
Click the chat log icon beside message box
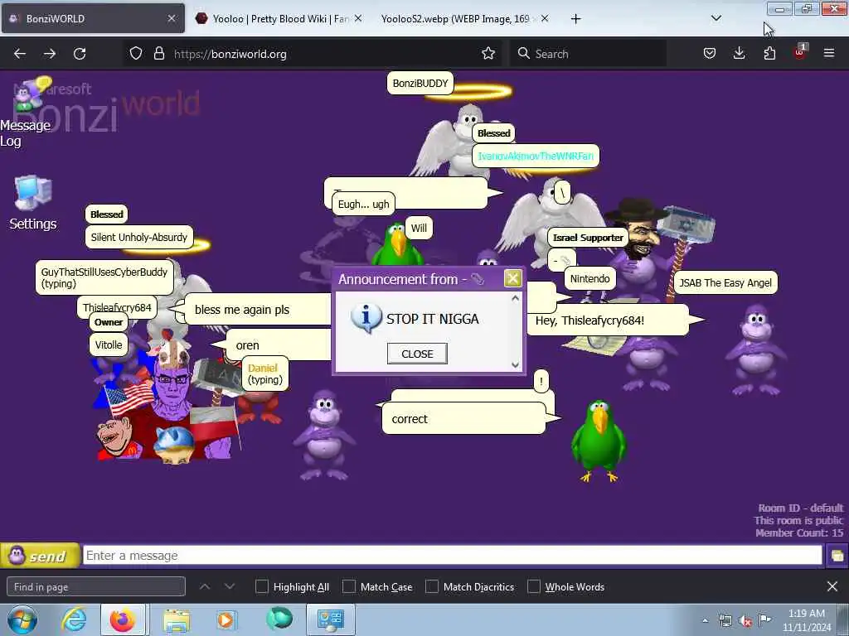click(x=837, y=556)
